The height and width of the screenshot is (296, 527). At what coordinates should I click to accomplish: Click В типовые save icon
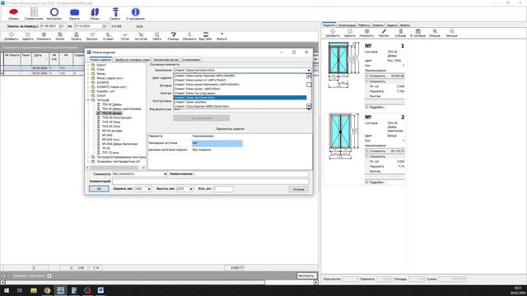(x=417, y=33)
